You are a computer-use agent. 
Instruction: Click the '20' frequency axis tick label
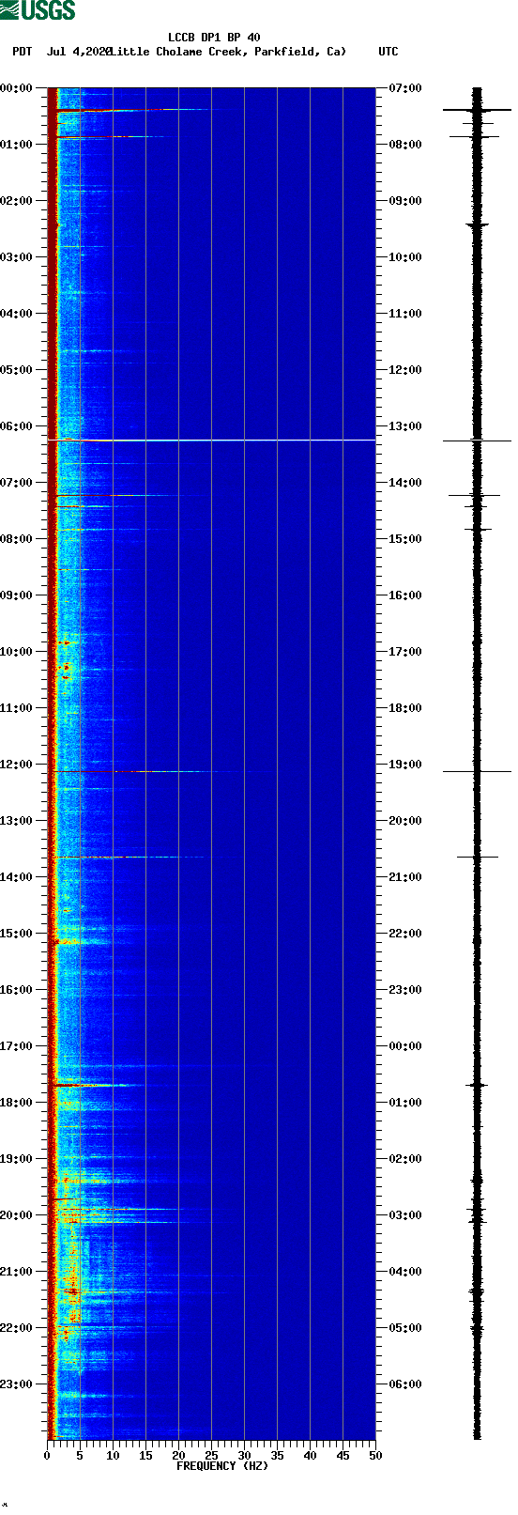[x=178, y=1456]
